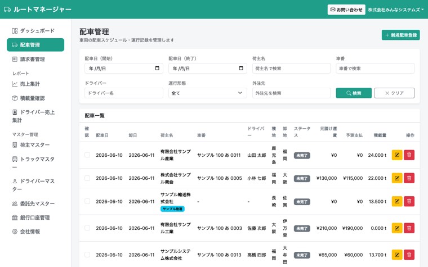Click the 24.000 t load cell

pyautogui.click(x=377, y=155)
